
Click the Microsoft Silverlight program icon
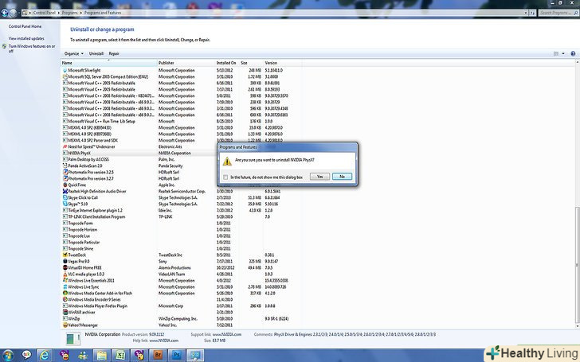(65, 69)
